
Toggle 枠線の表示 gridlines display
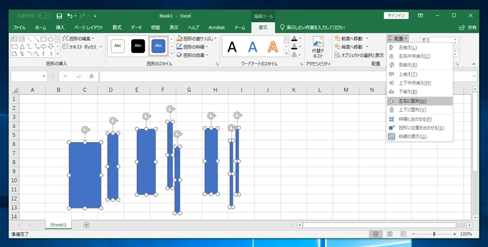[x=420, y=137]
